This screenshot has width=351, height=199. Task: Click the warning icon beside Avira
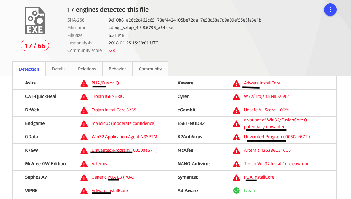[84, 83]
